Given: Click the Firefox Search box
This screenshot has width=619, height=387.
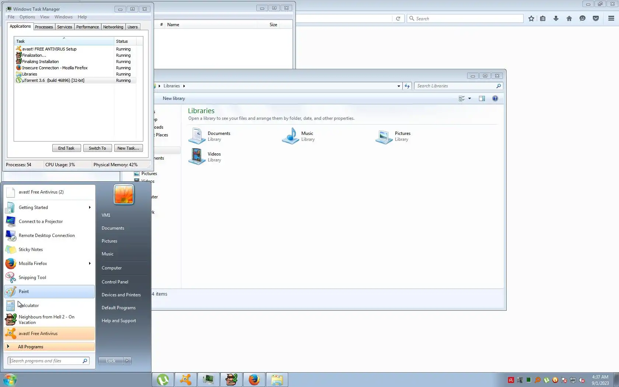Looking at the screenshot, I should [x=465, y=18].
